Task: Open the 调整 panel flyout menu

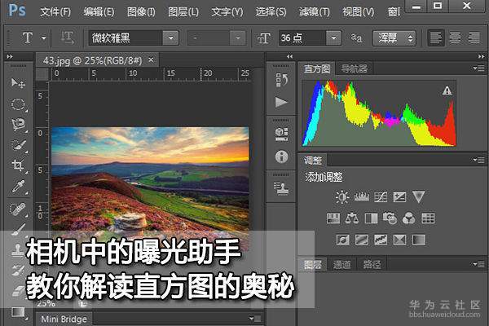Action: [x=478, y=160]
